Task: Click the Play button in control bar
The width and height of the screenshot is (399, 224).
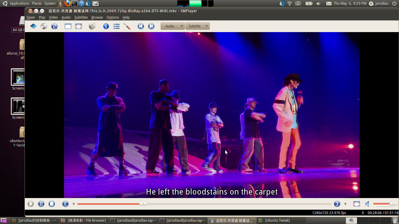Action: [x=31, y=204]
